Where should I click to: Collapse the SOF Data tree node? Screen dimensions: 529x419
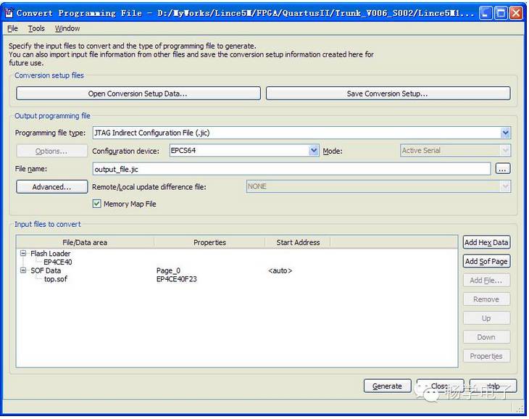(x=23, y=270)
